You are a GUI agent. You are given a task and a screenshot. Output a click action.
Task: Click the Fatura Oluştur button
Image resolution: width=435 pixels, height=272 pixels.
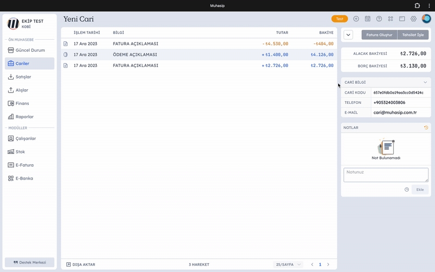(380, 35)
